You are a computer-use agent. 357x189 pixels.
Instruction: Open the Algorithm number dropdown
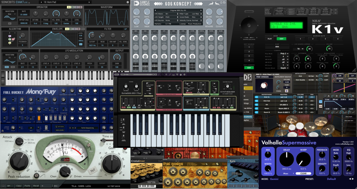[x=10, y=33]
